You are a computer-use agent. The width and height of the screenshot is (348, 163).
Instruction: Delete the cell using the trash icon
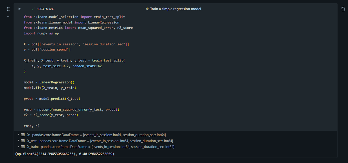[343, 9]
